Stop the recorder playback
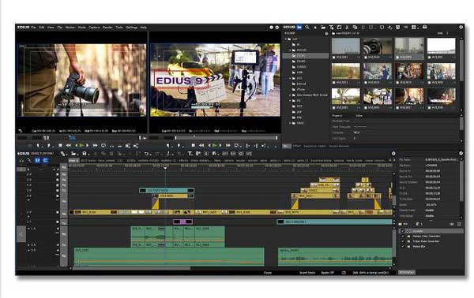This screenshot has width=474, height=298. coord(194,145)
